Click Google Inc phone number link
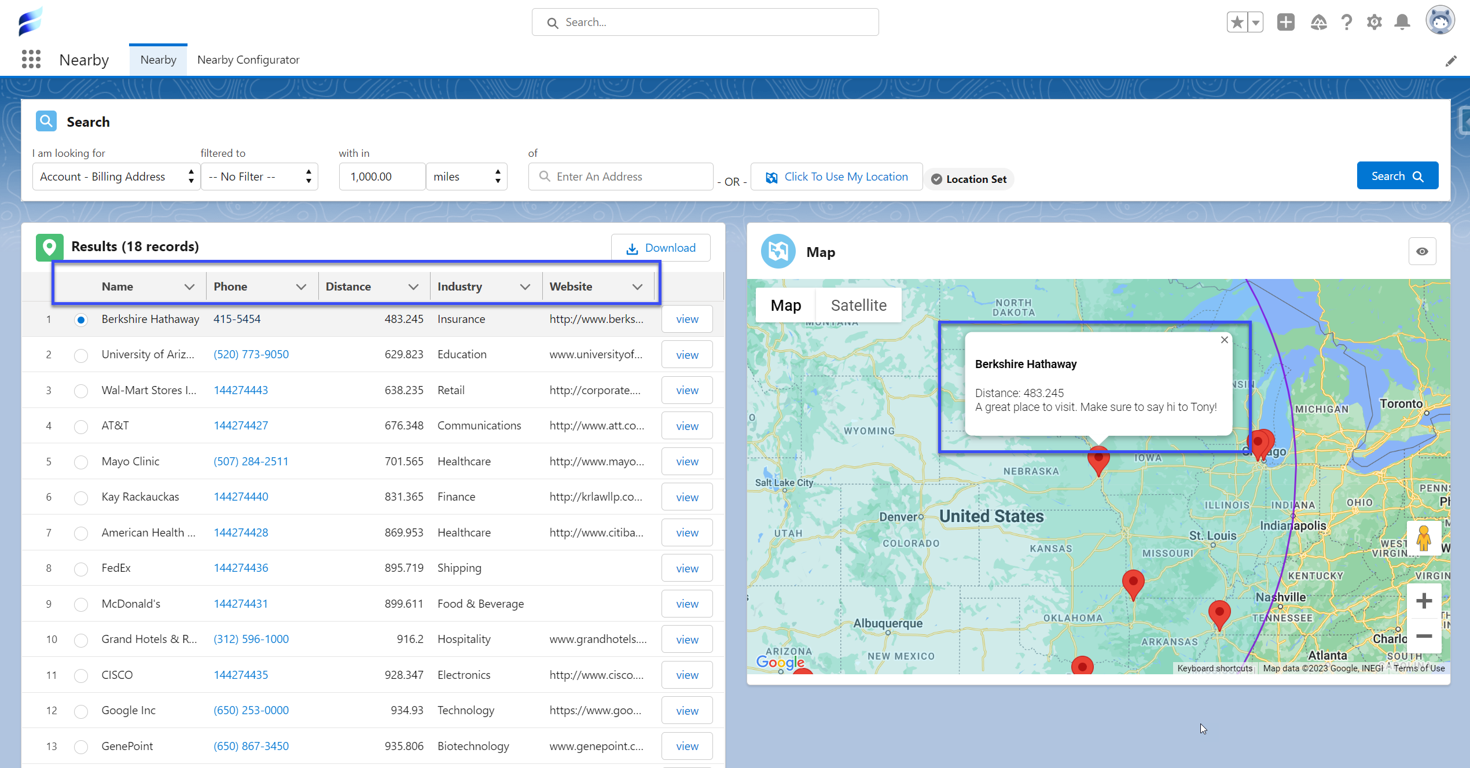Image resolution: width=1470 pixels, height=768 pixels. click(x=251, y=710)
